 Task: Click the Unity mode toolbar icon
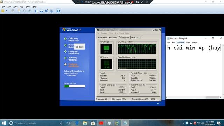click(51, 11)
